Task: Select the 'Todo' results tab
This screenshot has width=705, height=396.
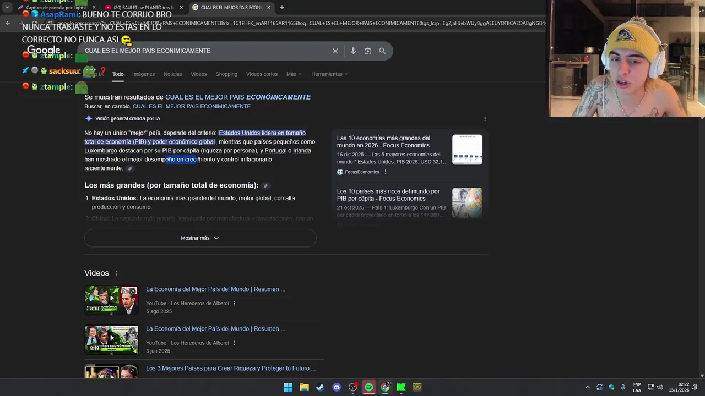Action: click(x=118, y=74)
